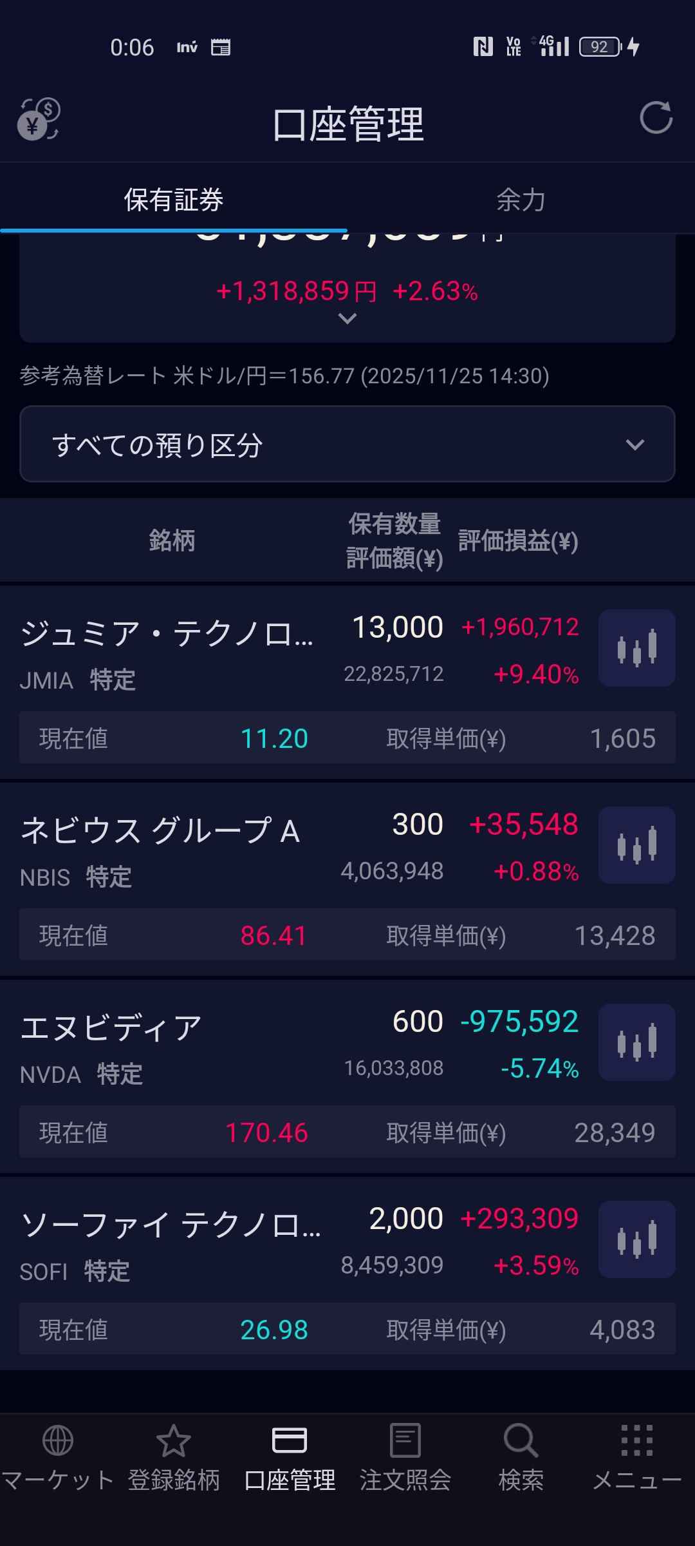The image size is (695, 1546).
Task: Tap the 銘柄 column header
Action: [x=172, y=541]
